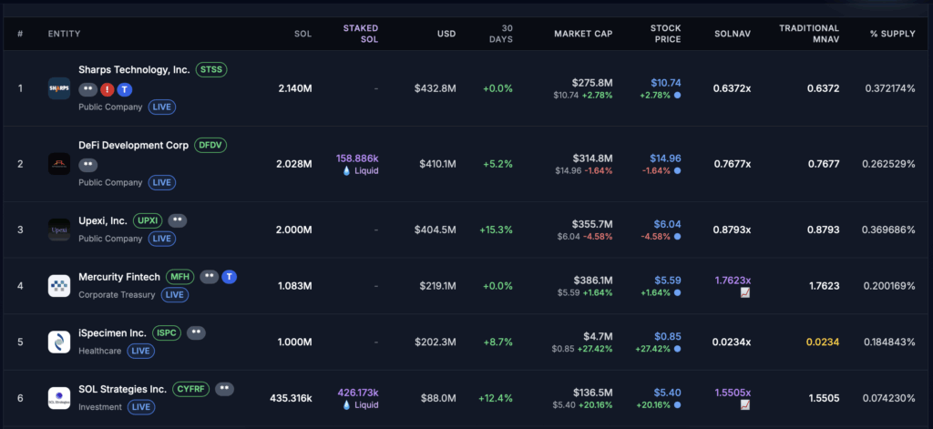Click the STSS ticker badge
Screen dimensions: 933x429
(211, 69)
